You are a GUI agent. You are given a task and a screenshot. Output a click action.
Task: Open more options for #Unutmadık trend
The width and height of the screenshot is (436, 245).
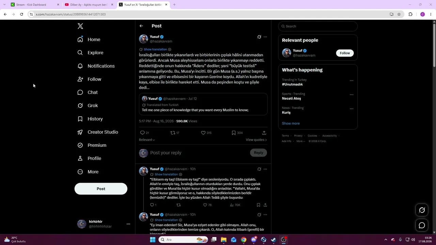(x=352, y=81)
